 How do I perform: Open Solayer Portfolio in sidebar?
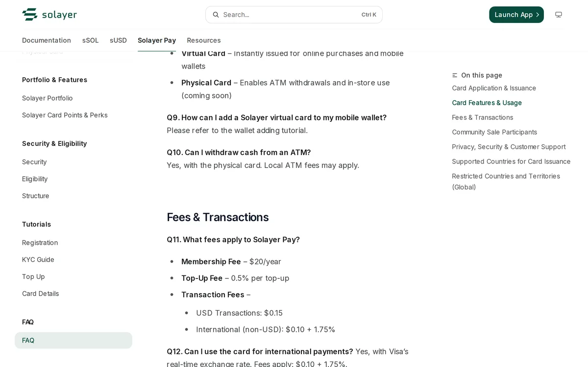48,98
